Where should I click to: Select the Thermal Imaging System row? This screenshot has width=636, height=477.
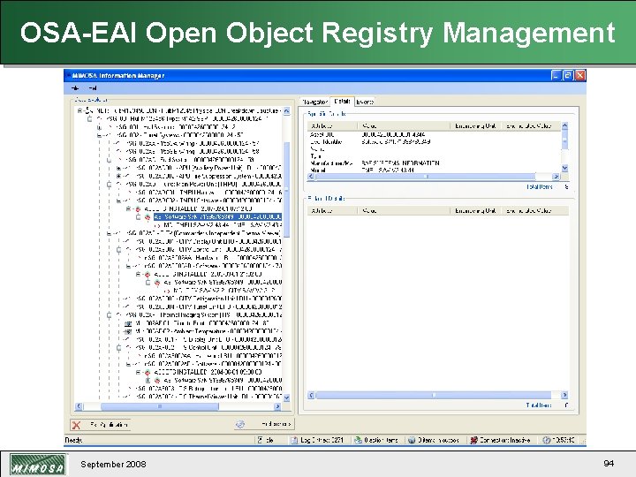point(203,315)
